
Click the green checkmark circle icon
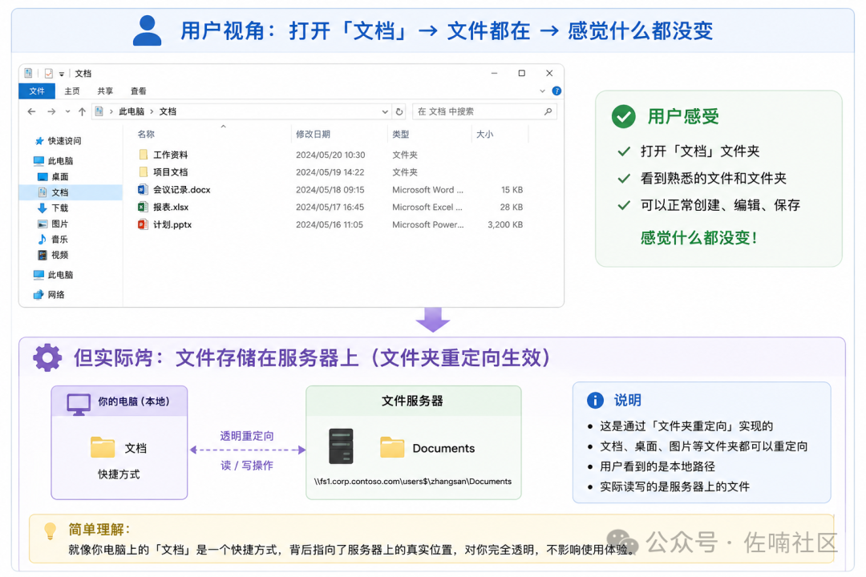(x=624, y=116)
